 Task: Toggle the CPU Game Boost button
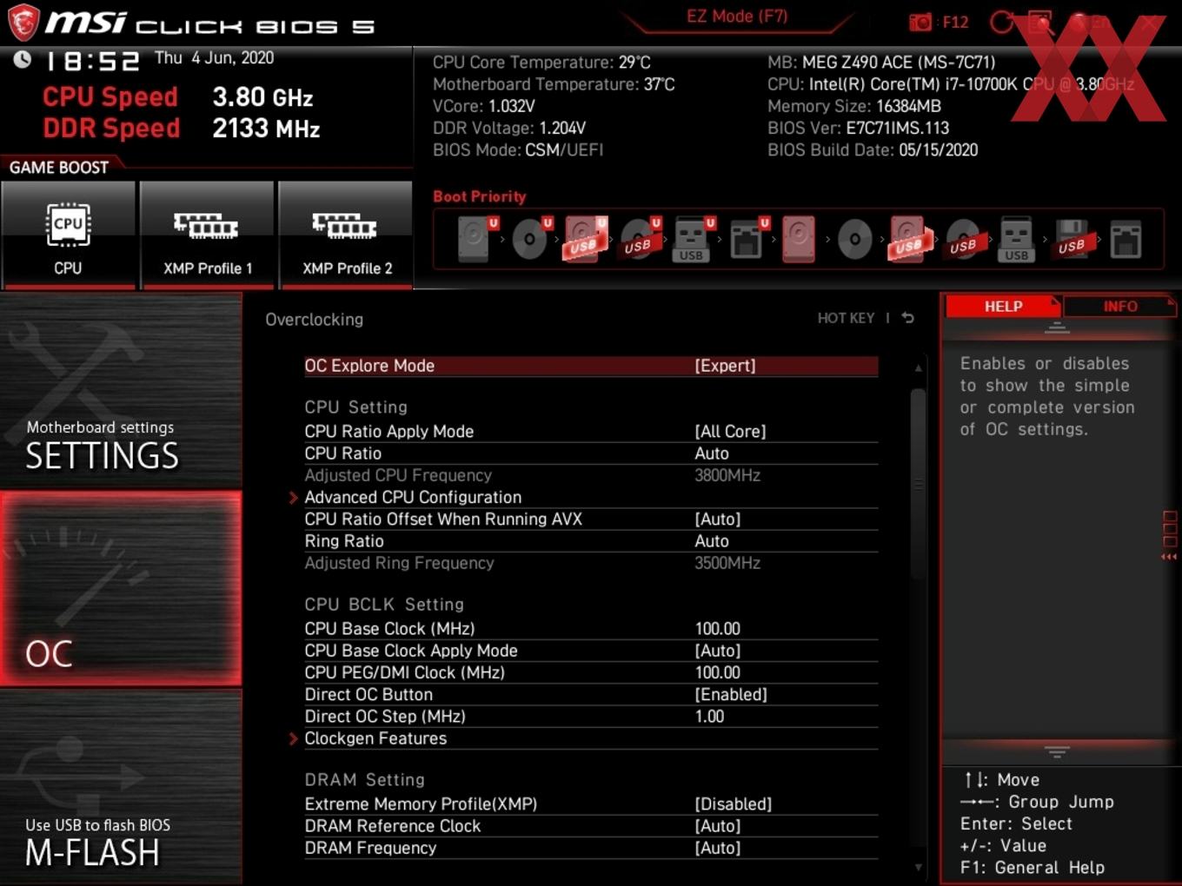pyautogui.click(x=68, y=235)
